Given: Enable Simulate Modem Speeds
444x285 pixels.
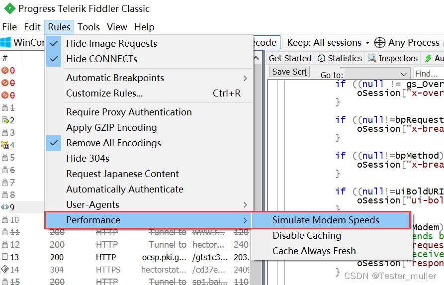Looking at the screenshot, I should 331,220.
